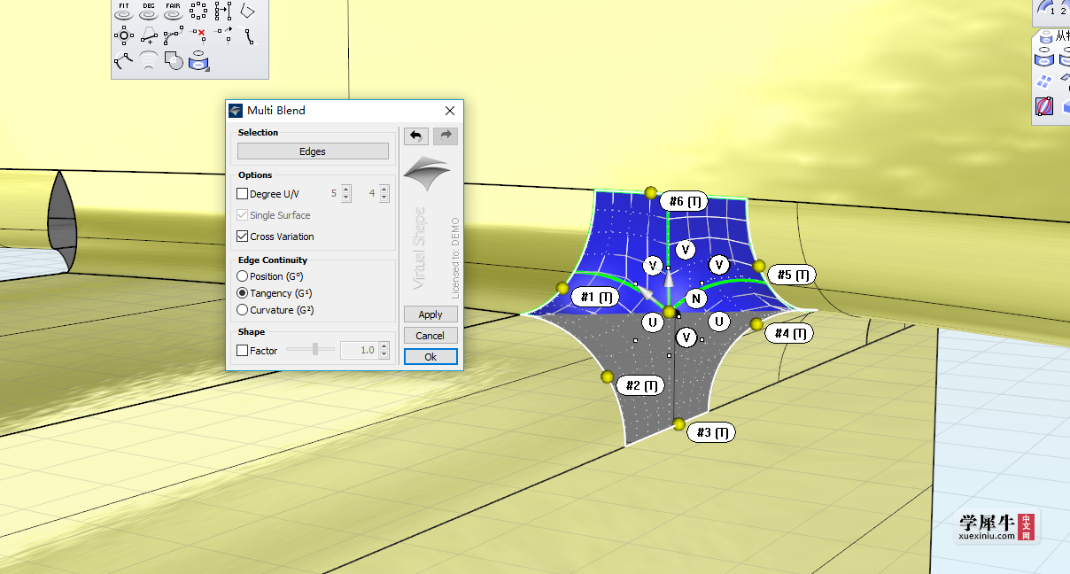Close the Multi Blend dialog
This screenshot has width=1070, height=574.
[x=450, y=111]
